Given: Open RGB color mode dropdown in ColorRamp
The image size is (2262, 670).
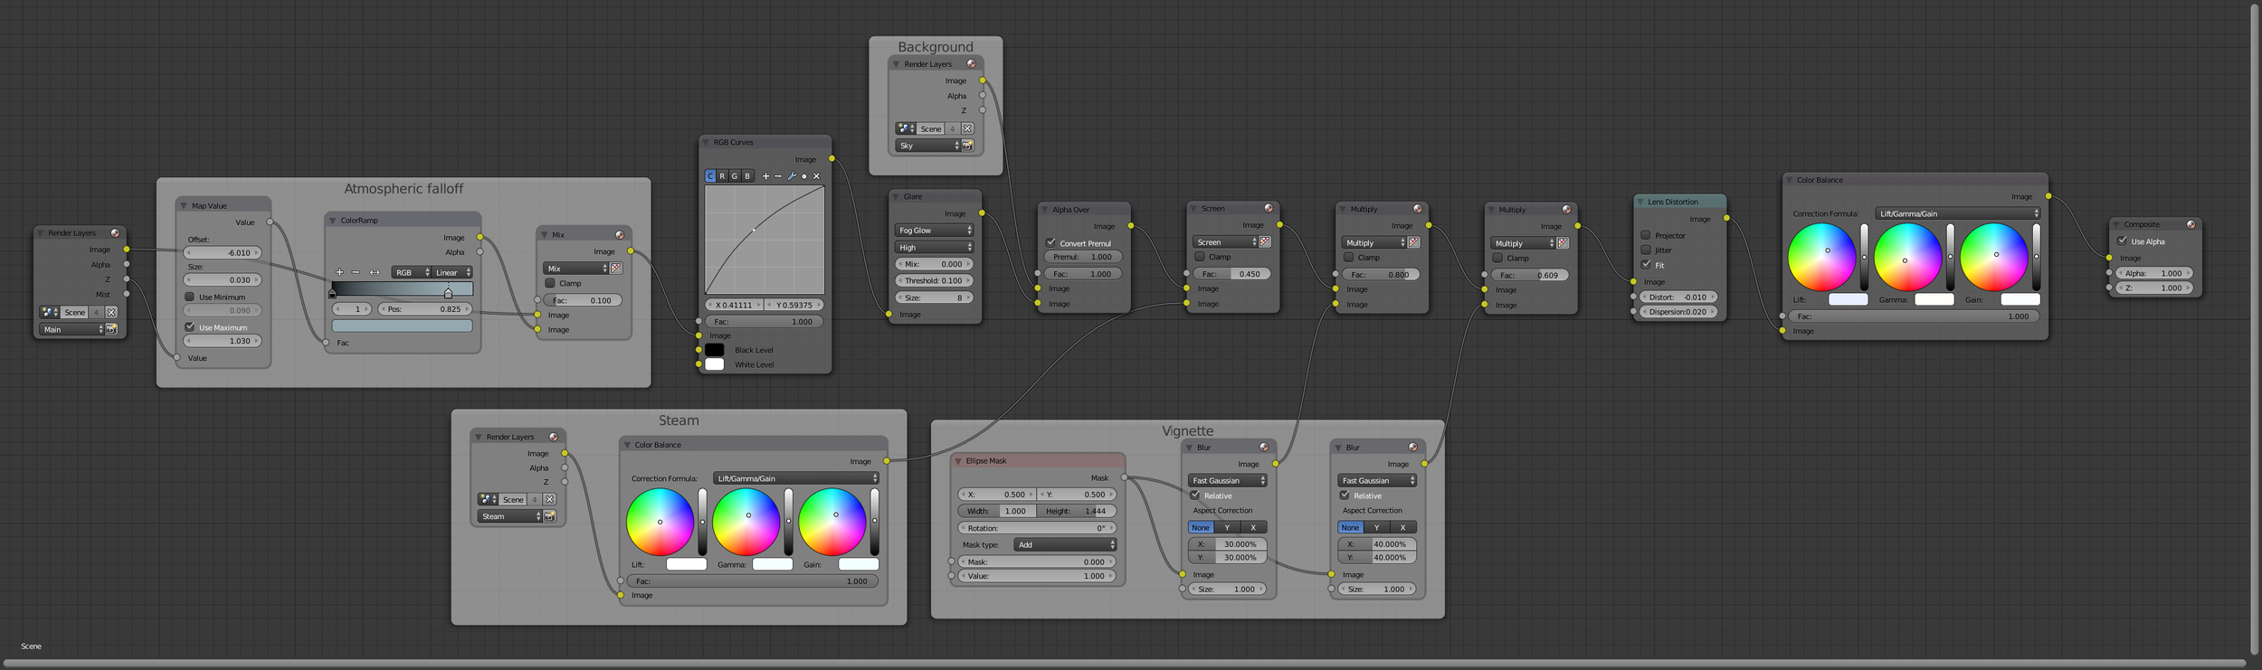Looking at the screenshot, I should coord(412,272).
